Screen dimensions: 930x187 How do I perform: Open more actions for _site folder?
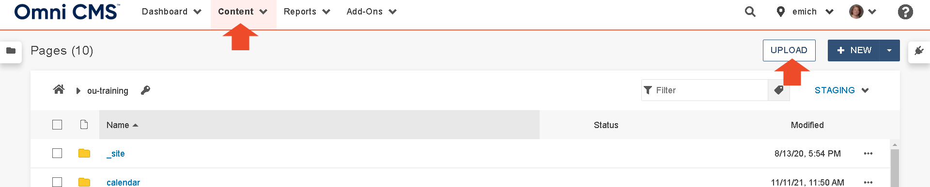(868, 154)
